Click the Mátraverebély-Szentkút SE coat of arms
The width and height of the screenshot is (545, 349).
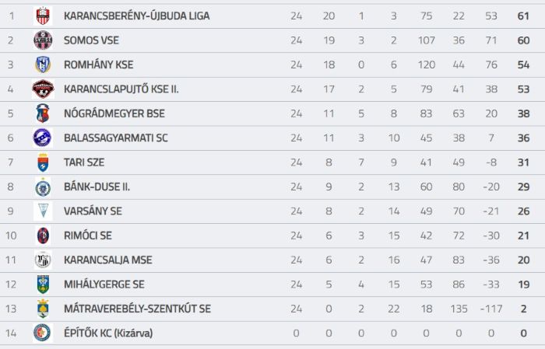[43, 309]
